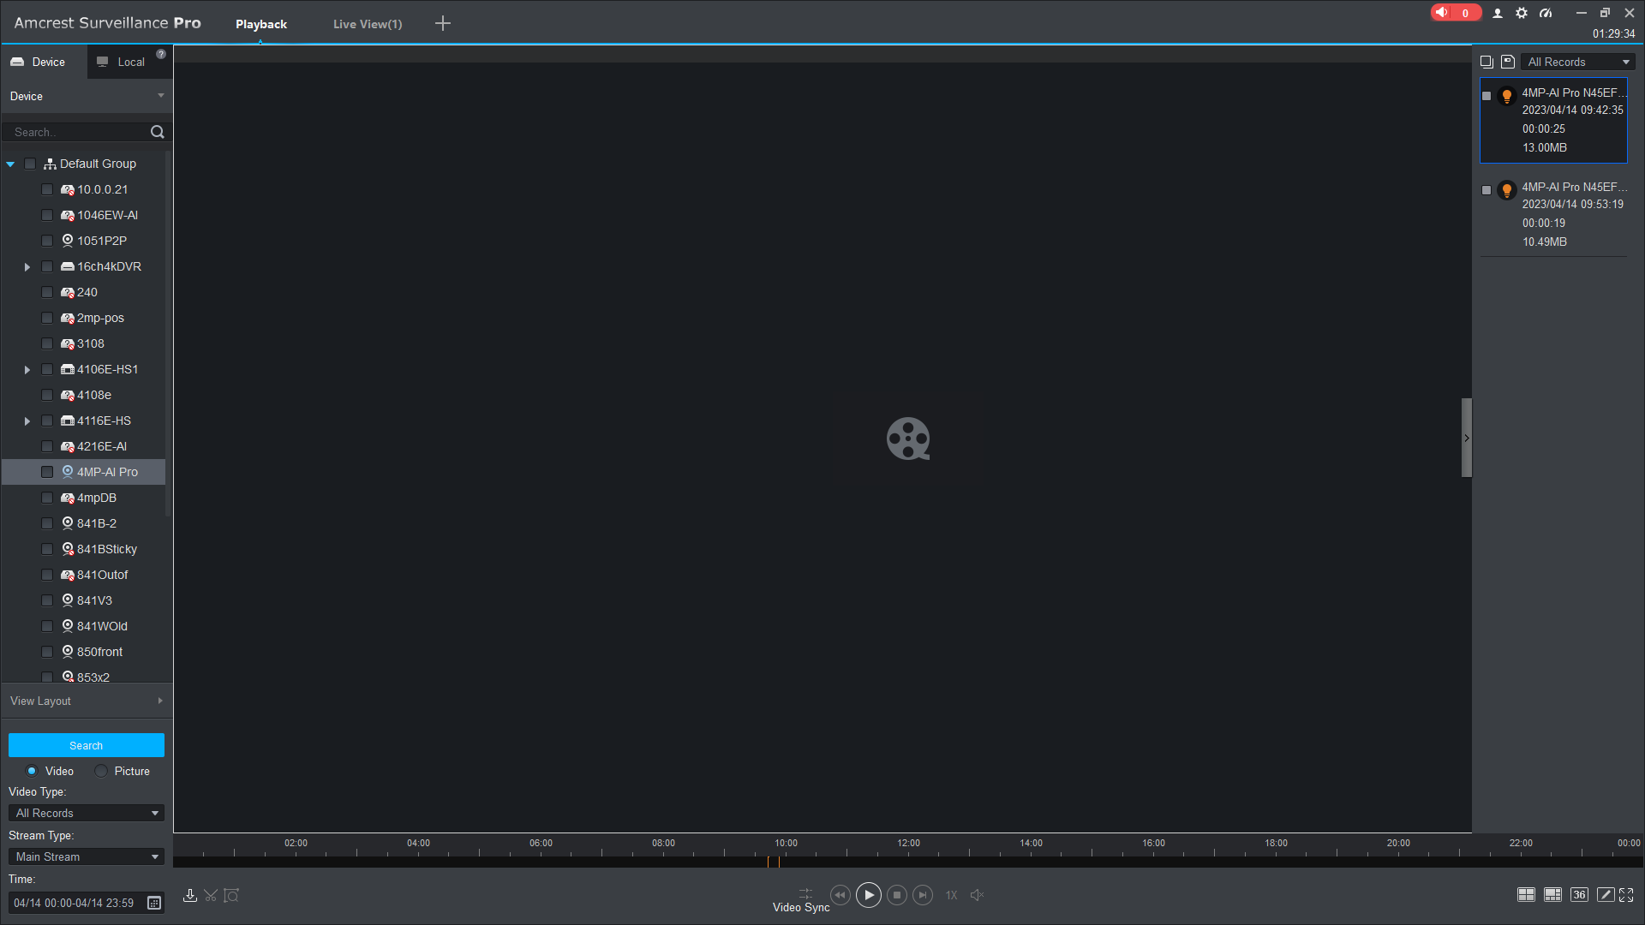Click the orange timeline position marker
Image resolution: width=1645 pixels, height=925 pixels.
769,862
